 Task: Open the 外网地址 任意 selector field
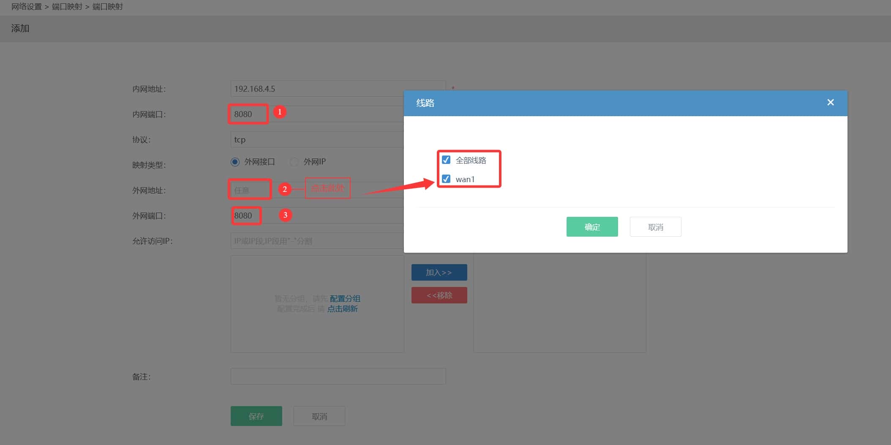click(x=317, y=190)
